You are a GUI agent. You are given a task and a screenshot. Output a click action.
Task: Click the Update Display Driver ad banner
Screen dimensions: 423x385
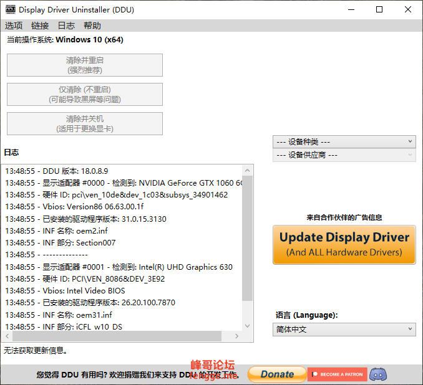pos(344,245)
